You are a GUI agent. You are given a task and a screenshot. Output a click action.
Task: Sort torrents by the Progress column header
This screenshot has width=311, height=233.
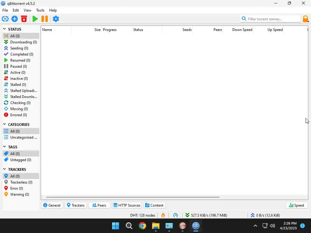pos(117,30)
